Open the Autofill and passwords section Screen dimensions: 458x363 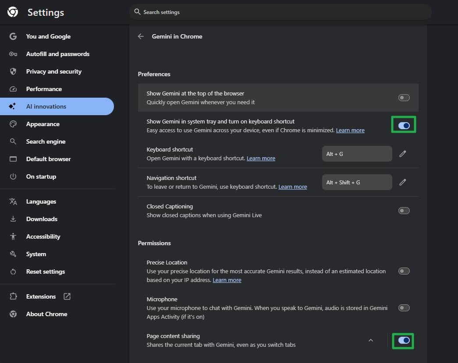point(57,54)
